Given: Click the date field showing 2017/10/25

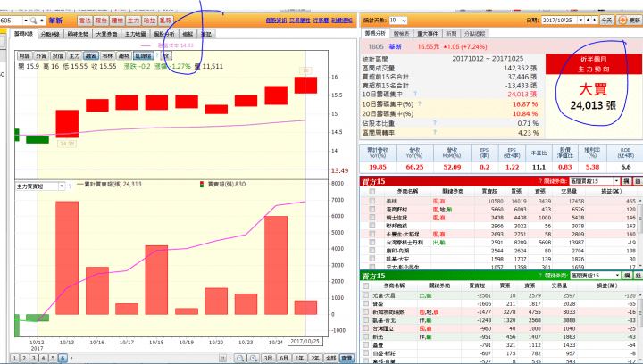Looking at the screenshot, I should coord(559,20).
